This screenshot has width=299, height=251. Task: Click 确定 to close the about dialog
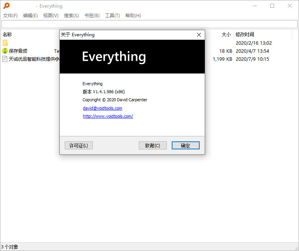click(186, 145)
